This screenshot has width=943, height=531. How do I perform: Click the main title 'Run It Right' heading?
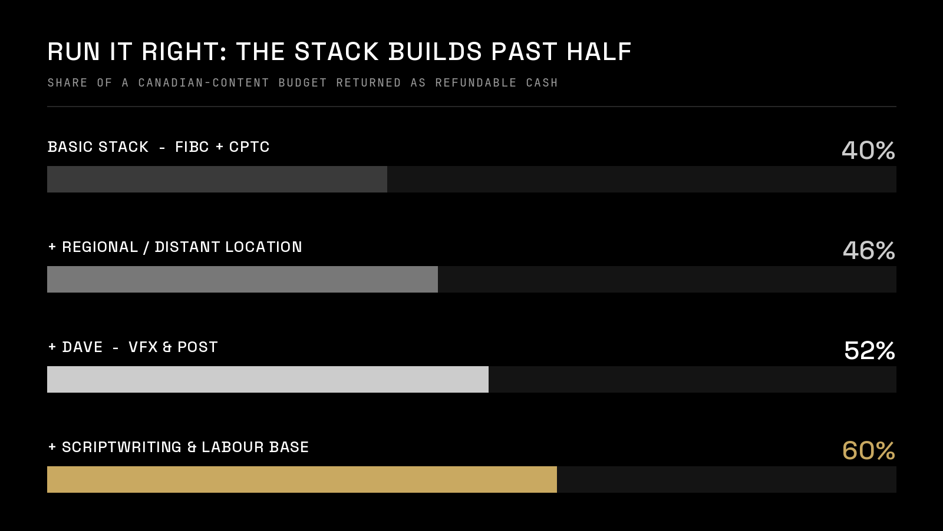click(339, 52)
